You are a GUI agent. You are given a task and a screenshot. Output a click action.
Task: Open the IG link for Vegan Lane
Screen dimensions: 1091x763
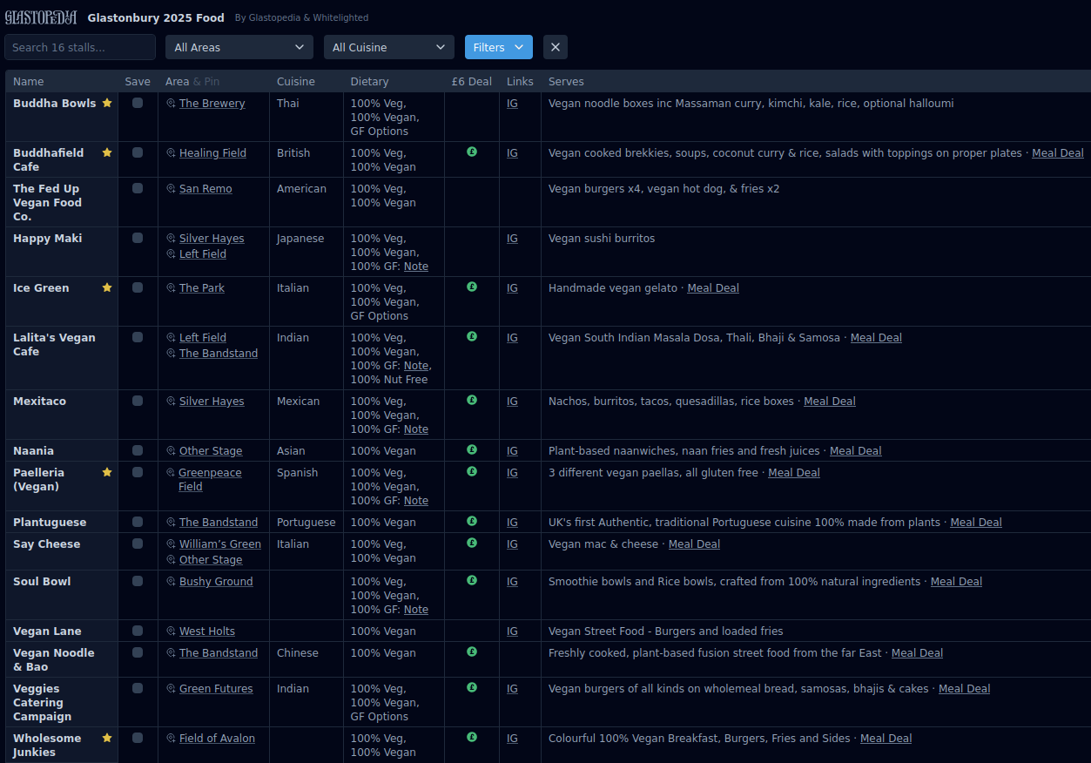coord(512,631)
